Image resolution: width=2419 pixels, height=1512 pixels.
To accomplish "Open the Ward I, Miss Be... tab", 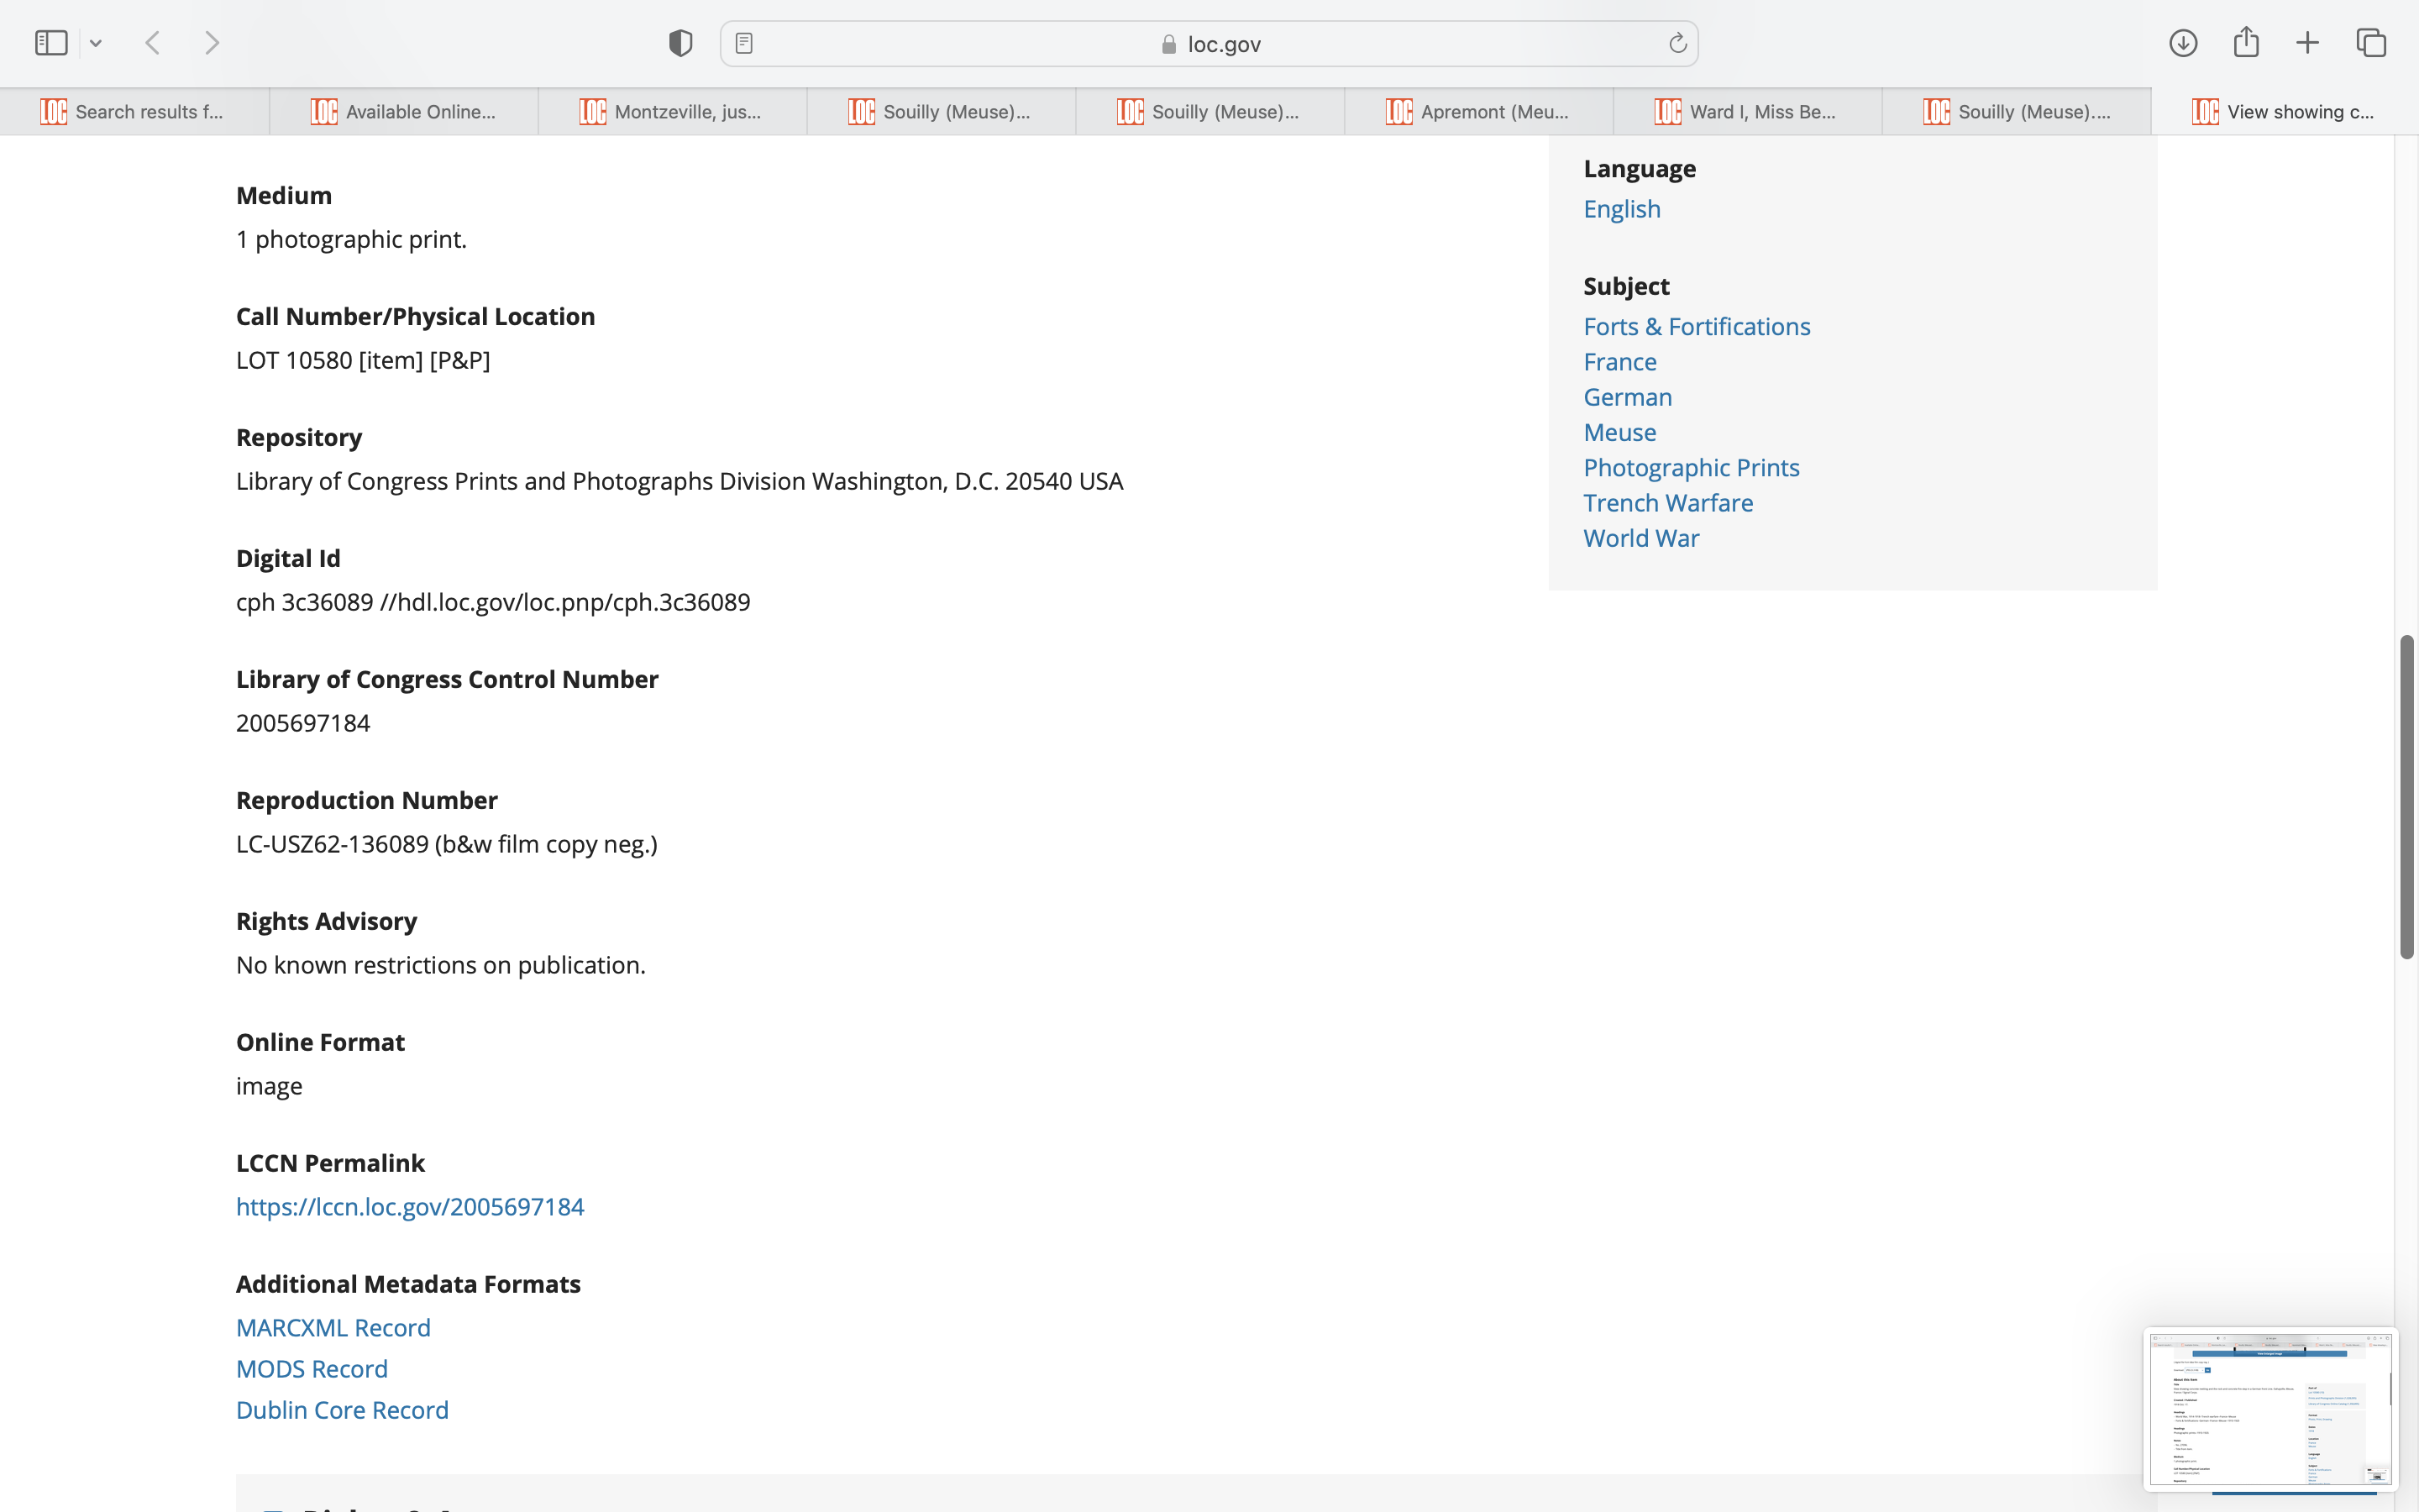I will pyautogui.click(x=1747, y=112).
